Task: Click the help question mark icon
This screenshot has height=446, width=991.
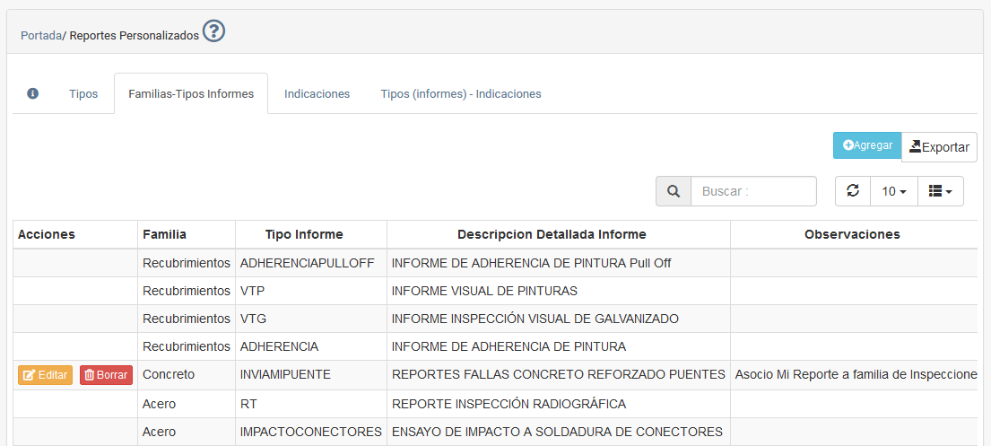Action: [x=213, y=32]
